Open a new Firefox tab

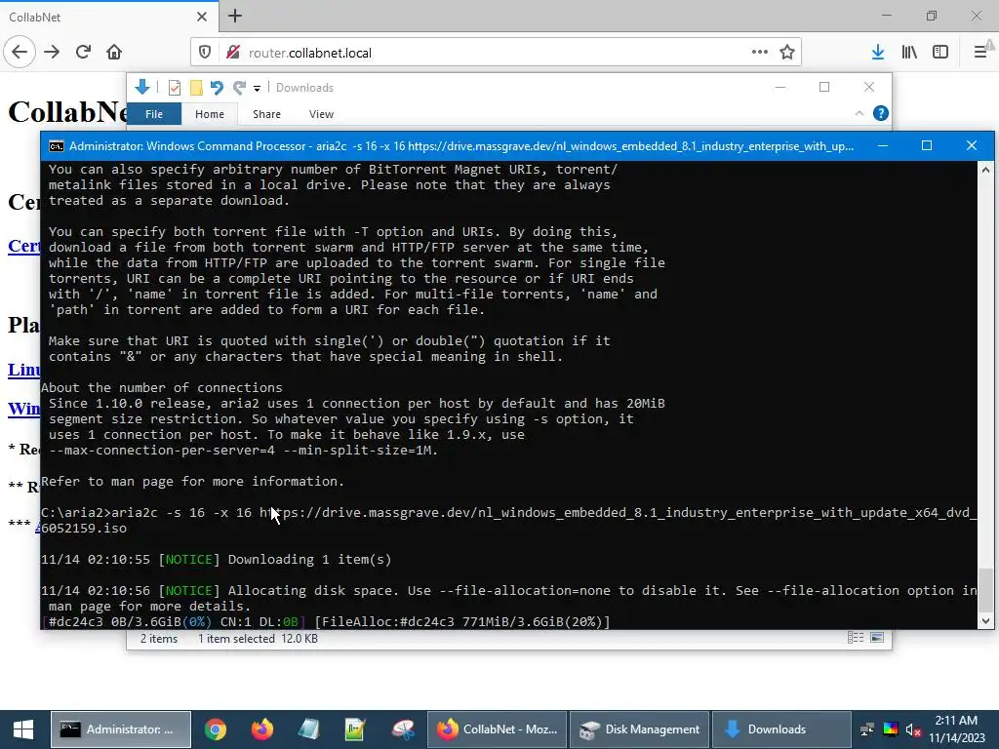pyautogui.click(x=235, y=16)
